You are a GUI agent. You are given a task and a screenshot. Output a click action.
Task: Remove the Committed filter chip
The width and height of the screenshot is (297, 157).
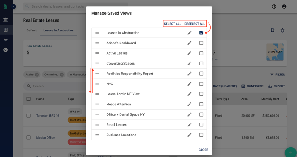62,74
